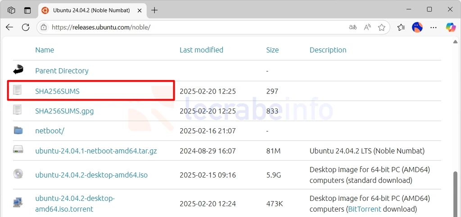The height and width of the screenshot is (217, 461).
Task: Download ubuntu-24.04.2-desktop-amd64.iso
Action: [x=91, y=175]
